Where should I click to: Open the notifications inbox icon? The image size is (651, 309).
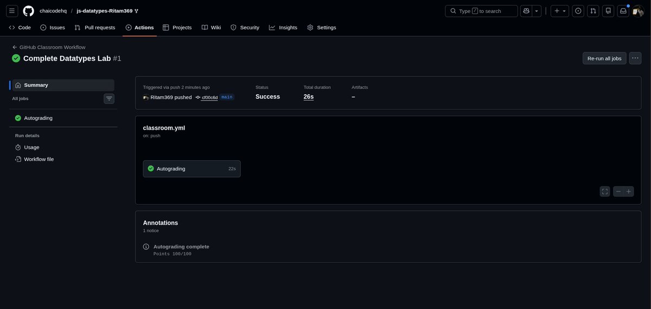623,11
